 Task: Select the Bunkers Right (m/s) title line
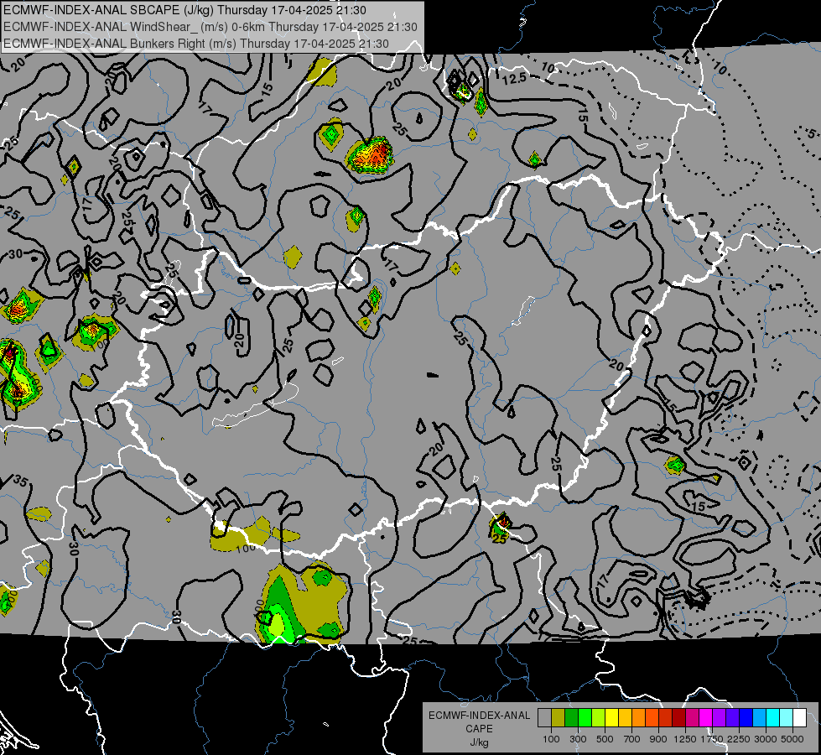196,44
